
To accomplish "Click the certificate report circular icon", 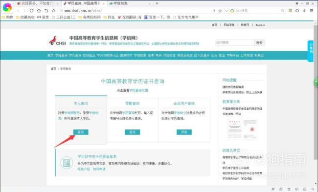I will pyautogui.click(x=67, y=163).
